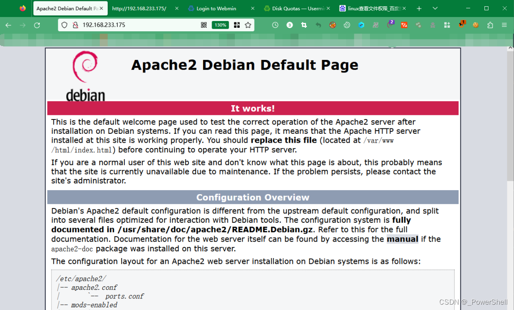514x310 pixels.
Task: Open the Extensions puzzle-piece menu
Action: click(x=490, y=25)
